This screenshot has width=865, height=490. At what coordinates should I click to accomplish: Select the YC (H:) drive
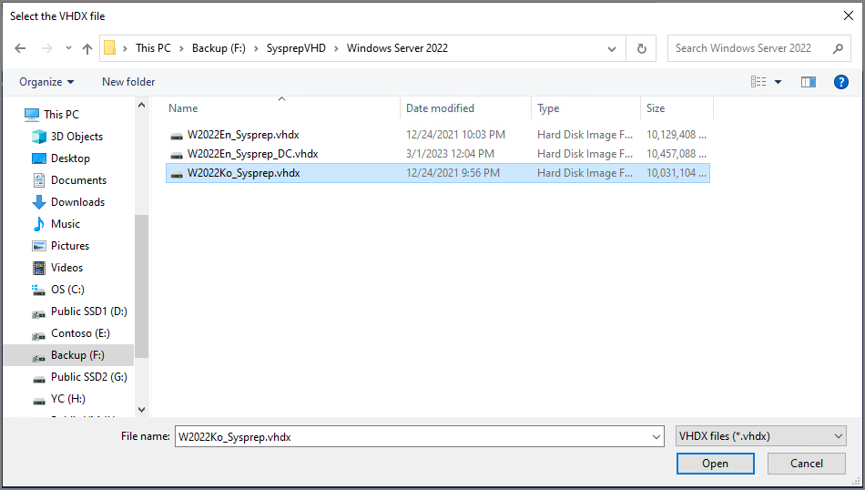[x=68, y=398]
